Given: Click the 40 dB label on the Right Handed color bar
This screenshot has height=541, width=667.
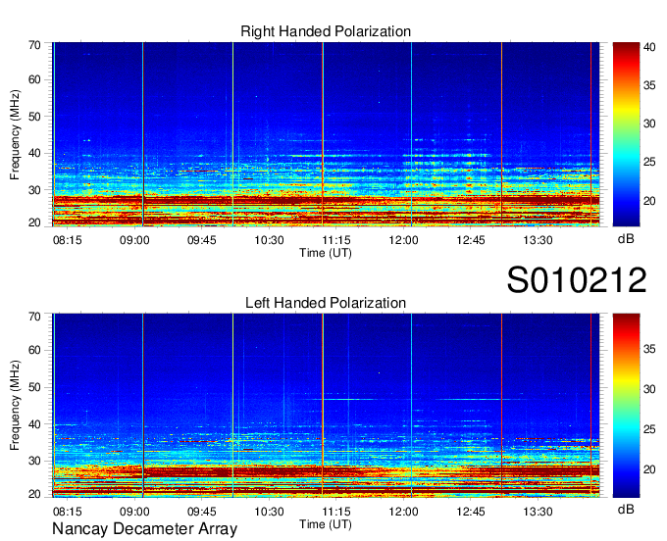Looking at the screenshot, I should pos(649,47).
